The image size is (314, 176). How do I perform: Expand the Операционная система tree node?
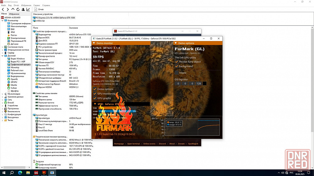[x=3, y=50]
